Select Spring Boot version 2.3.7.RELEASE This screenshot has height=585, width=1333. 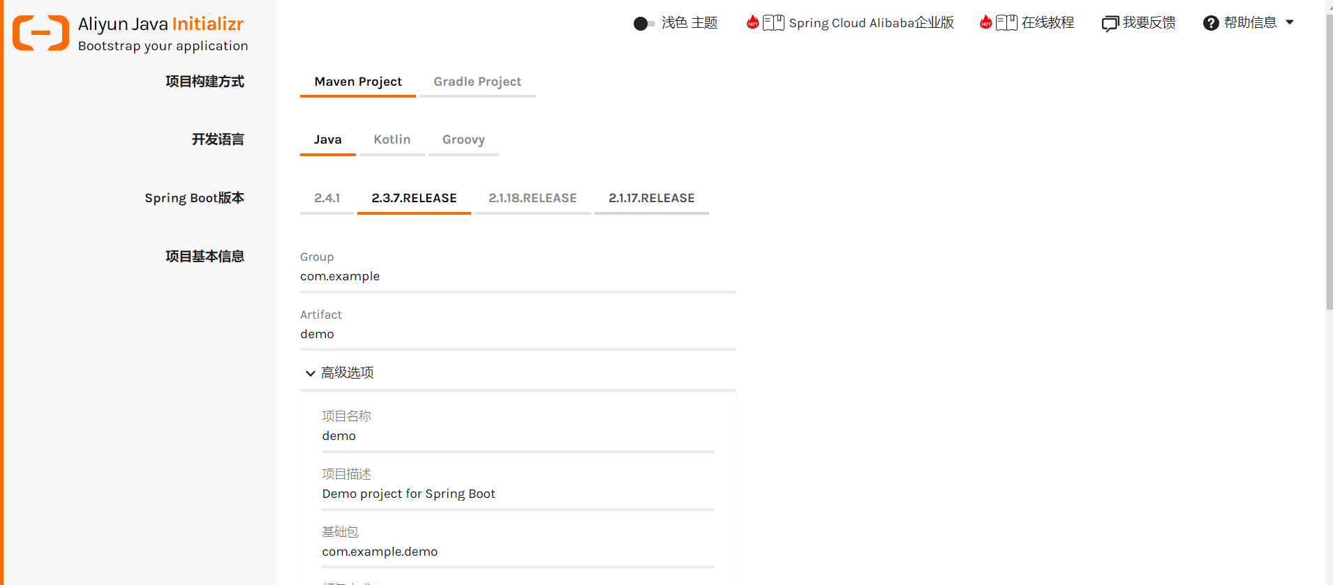click(414, 198)
